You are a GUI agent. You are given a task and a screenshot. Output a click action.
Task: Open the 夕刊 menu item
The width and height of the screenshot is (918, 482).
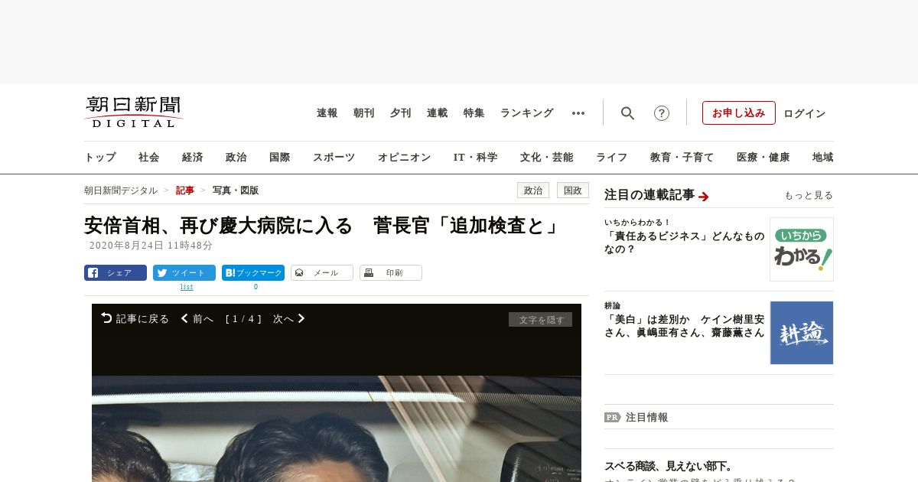click(400, 113)
